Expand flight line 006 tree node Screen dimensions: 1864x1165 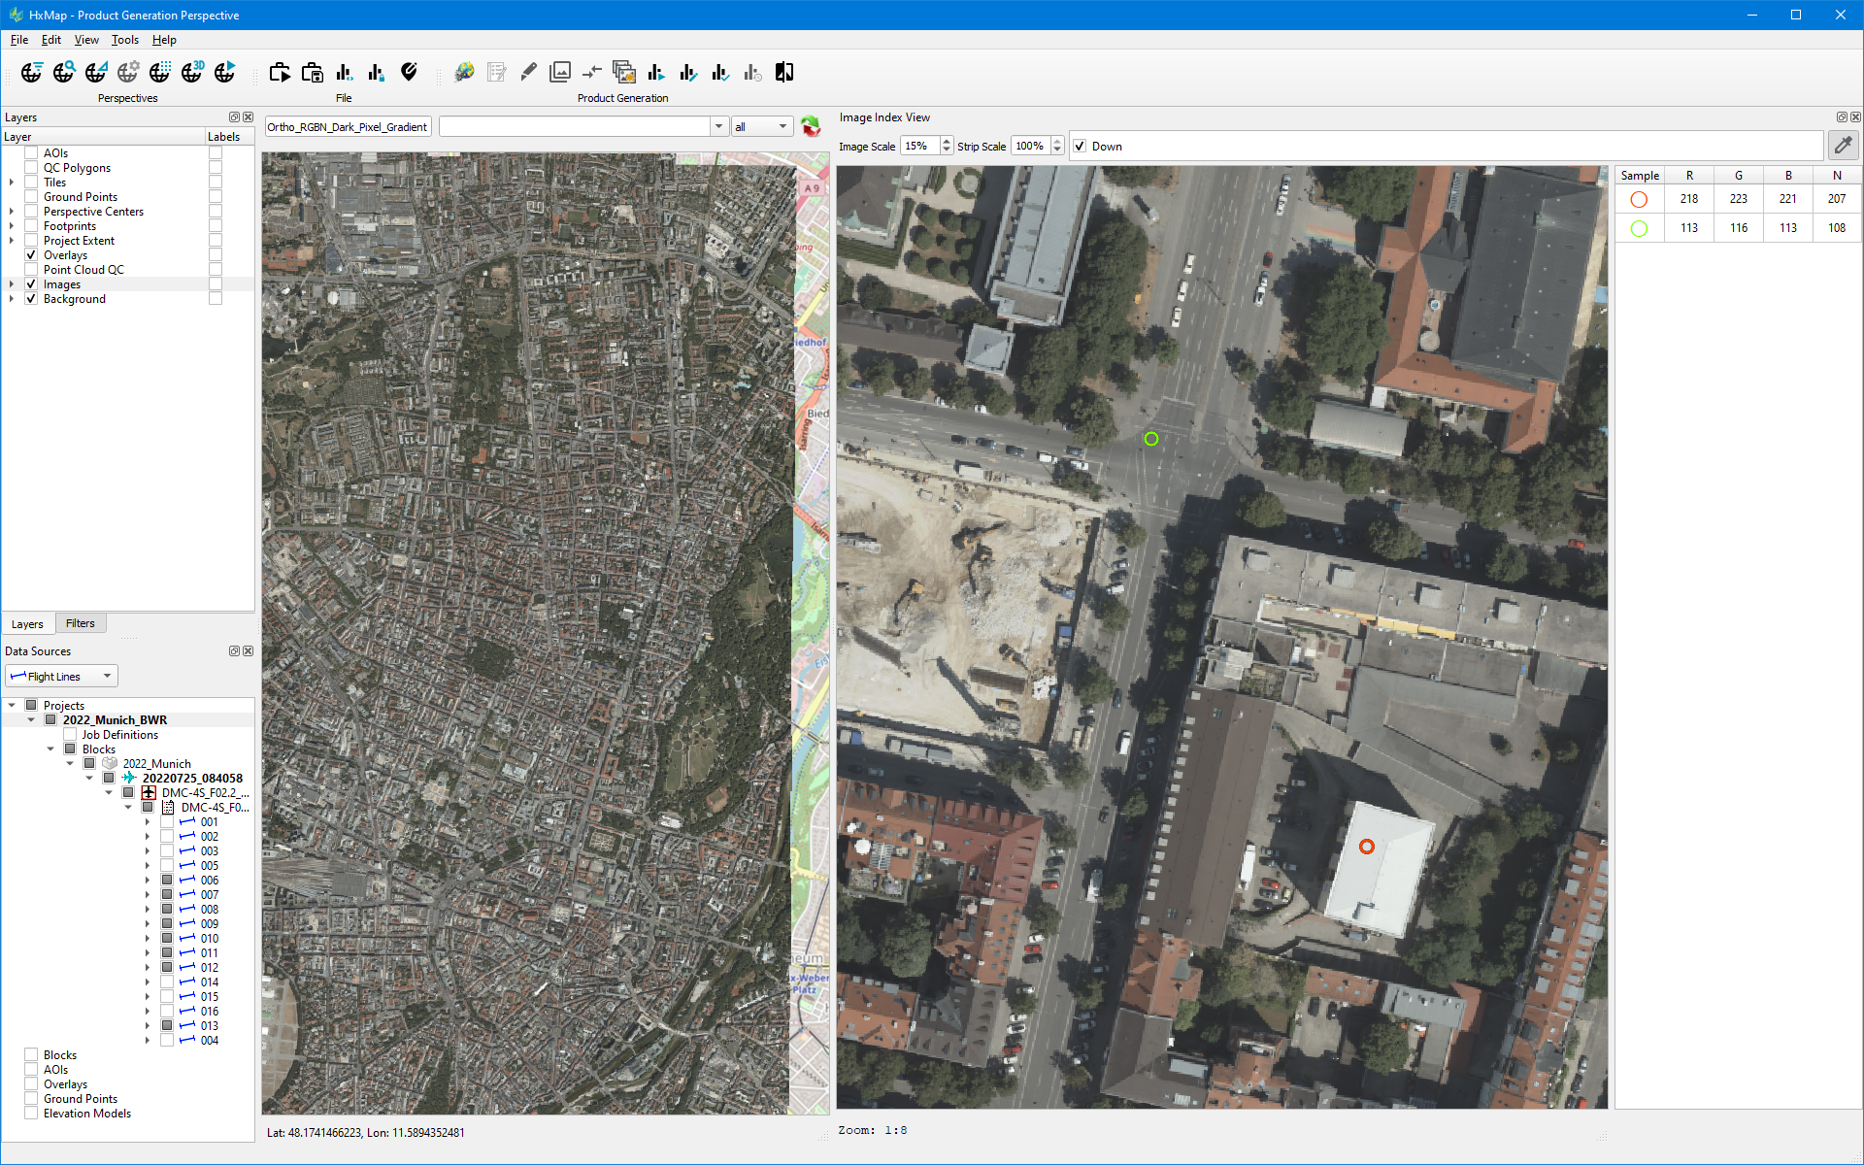[148, 881]
